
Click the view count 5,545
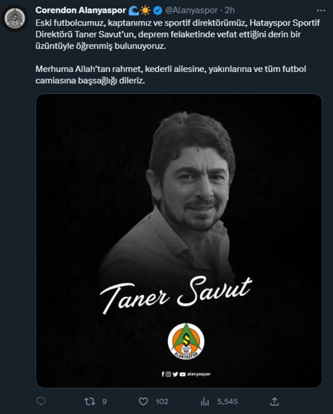tap(227, 401)
